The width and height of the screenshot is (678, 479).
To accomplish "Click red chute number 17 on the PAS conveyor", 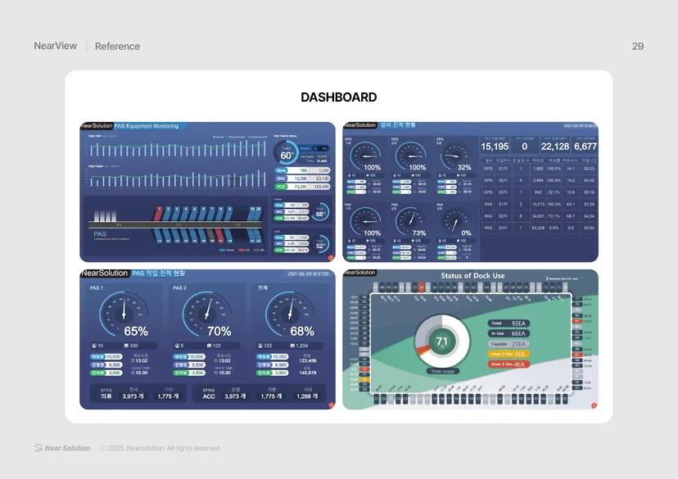I will 220,237.
